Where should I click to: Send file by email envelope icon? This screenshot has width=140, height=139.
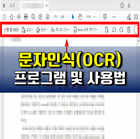(136, 17)
